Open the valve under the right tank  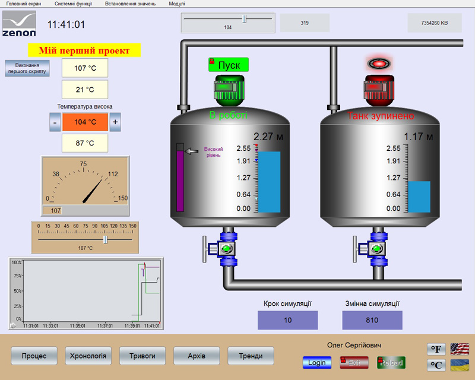pos(376,250)
